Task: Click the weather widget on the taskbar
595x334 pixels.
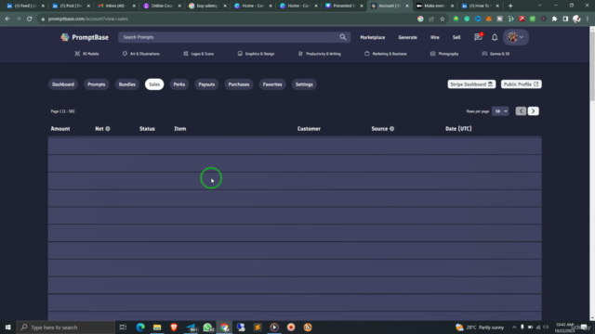Action: pyautogui.click(x=480, y=328)
